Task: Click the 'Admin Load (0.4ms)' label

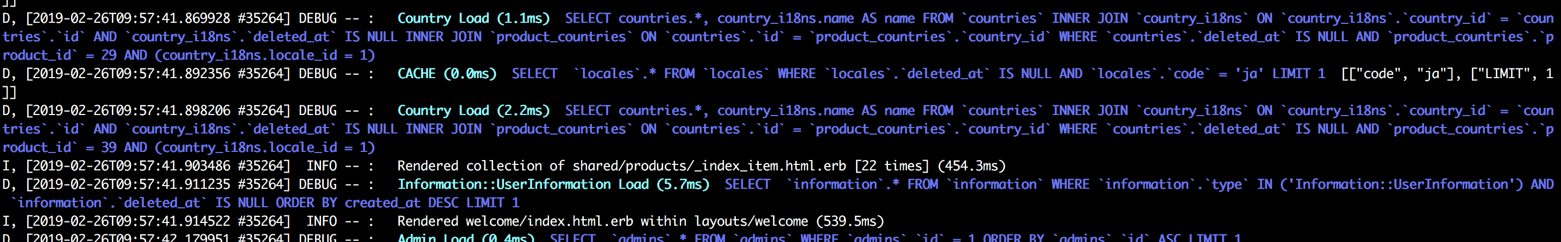Action: coord(465,238)
